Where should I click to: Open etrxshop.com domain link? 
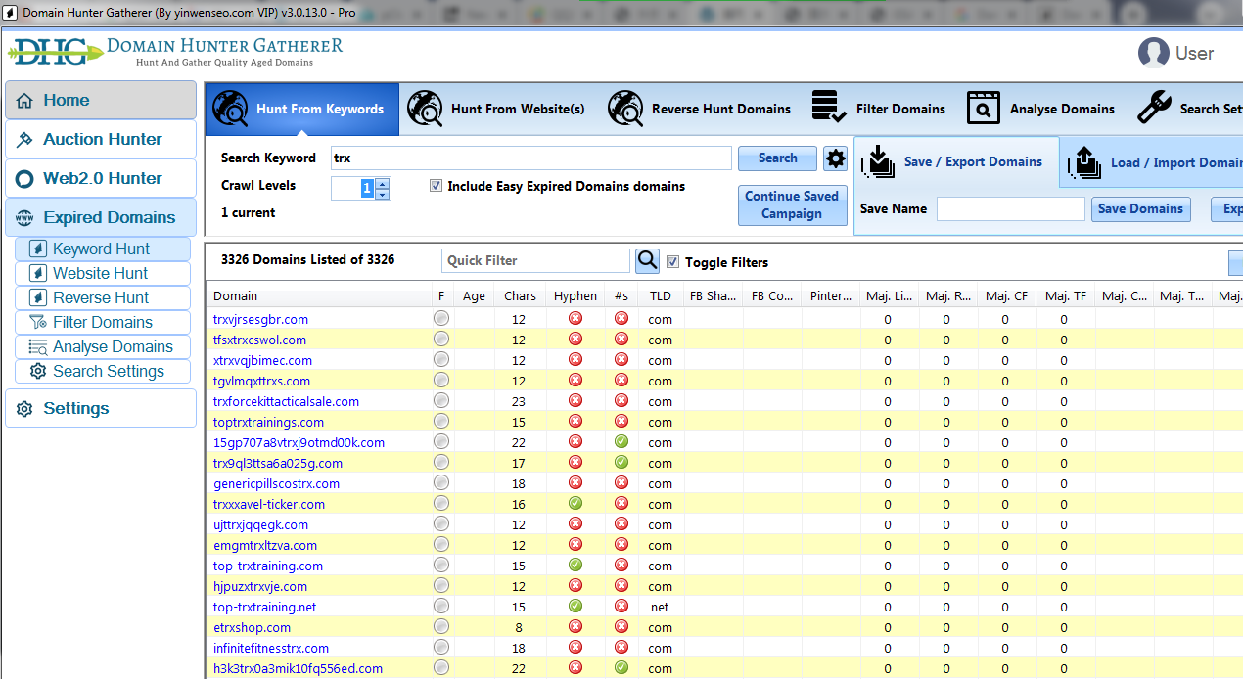coord(252,627)
